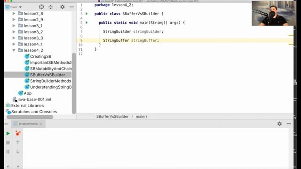Run main via gutter arrow on line 5
The height and width of the screenshot is (169, 301).
coord(87,23)
